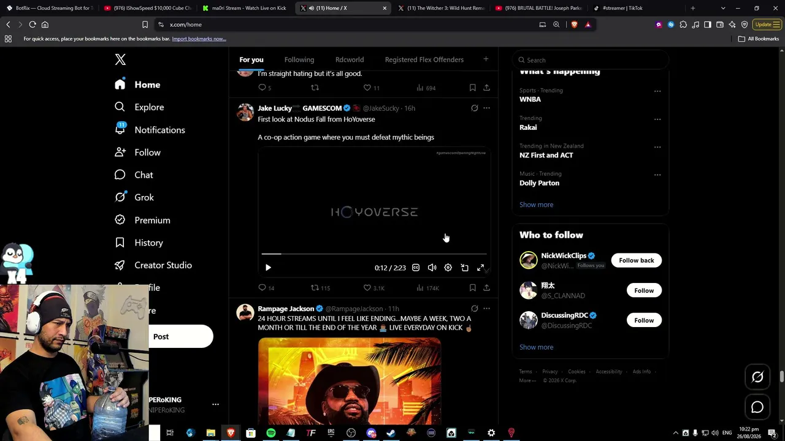The height and width of the screenshot is (441, 785).
Task: Open options for Rakai trend
Action: coord(657,119)
